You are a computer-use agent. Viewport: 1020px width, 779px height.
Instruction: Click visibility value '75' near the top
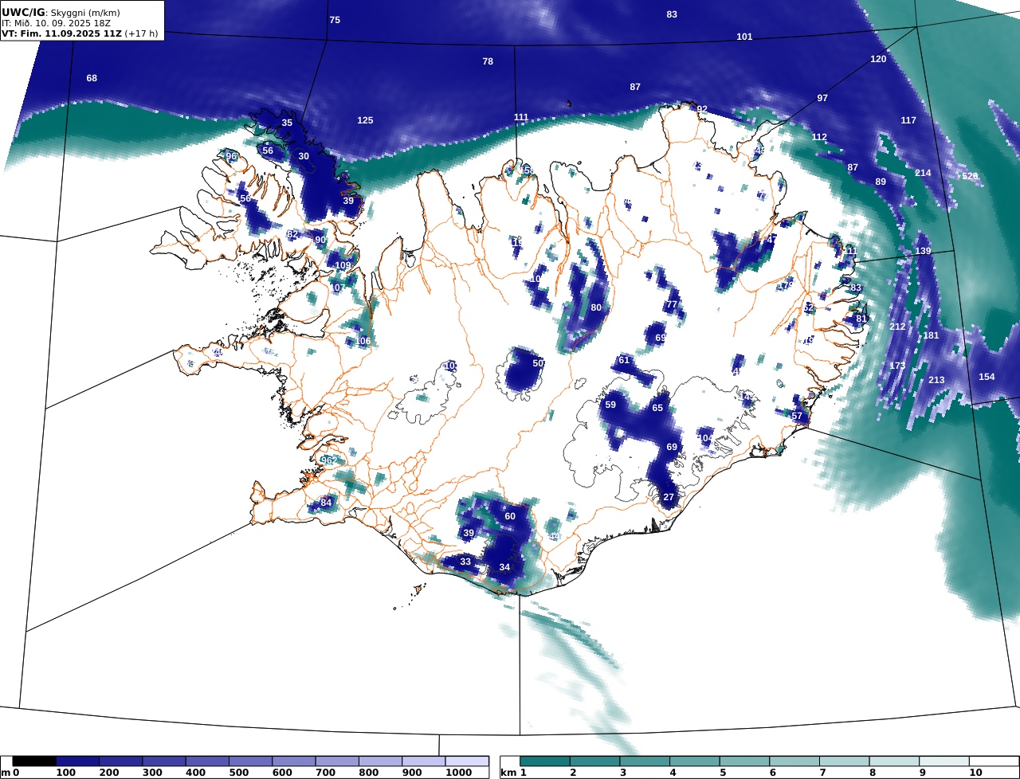(x=335, y=20)
